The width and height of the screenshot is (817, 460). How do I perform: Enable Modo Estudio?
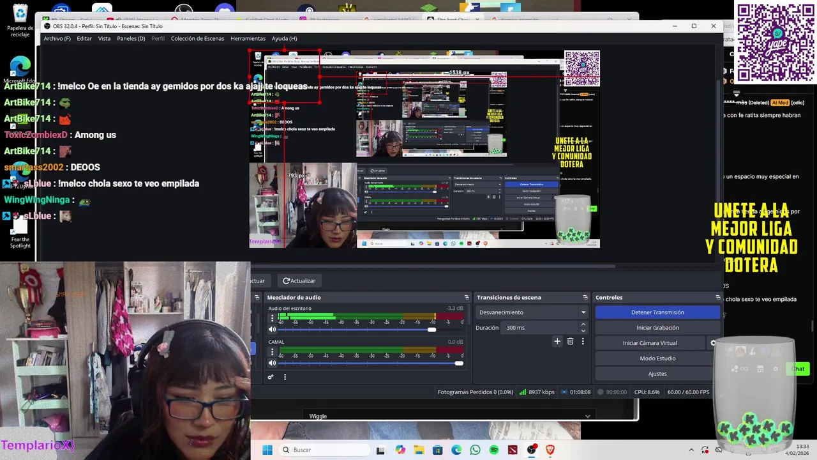click(657, 358)
